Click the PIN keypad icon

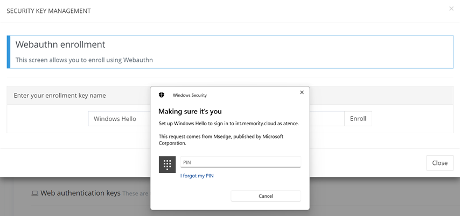point(168,164)
